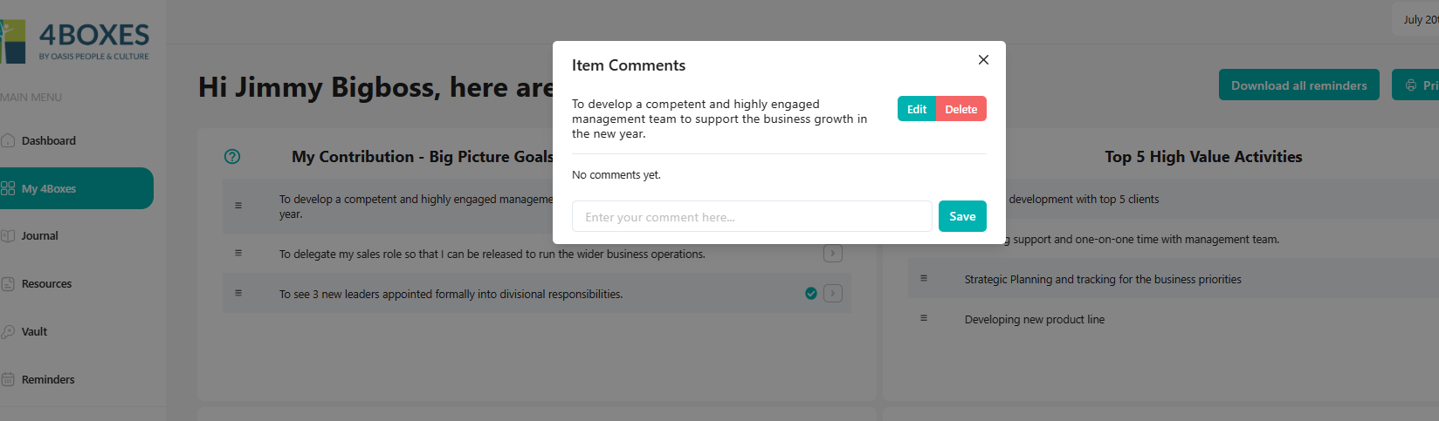
Task: Grab drag handle of '3 new leaders' goal
Action: click(x=238, y=293)
